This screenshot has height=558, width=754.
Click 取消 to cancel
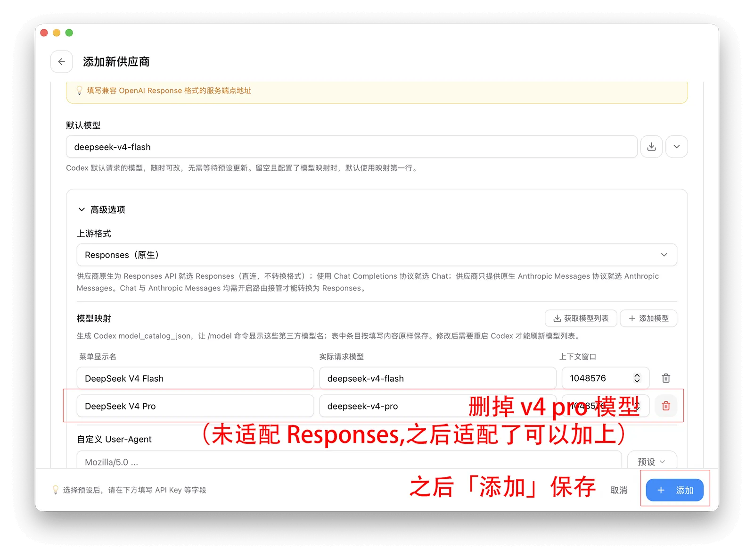tap(619, 491)
